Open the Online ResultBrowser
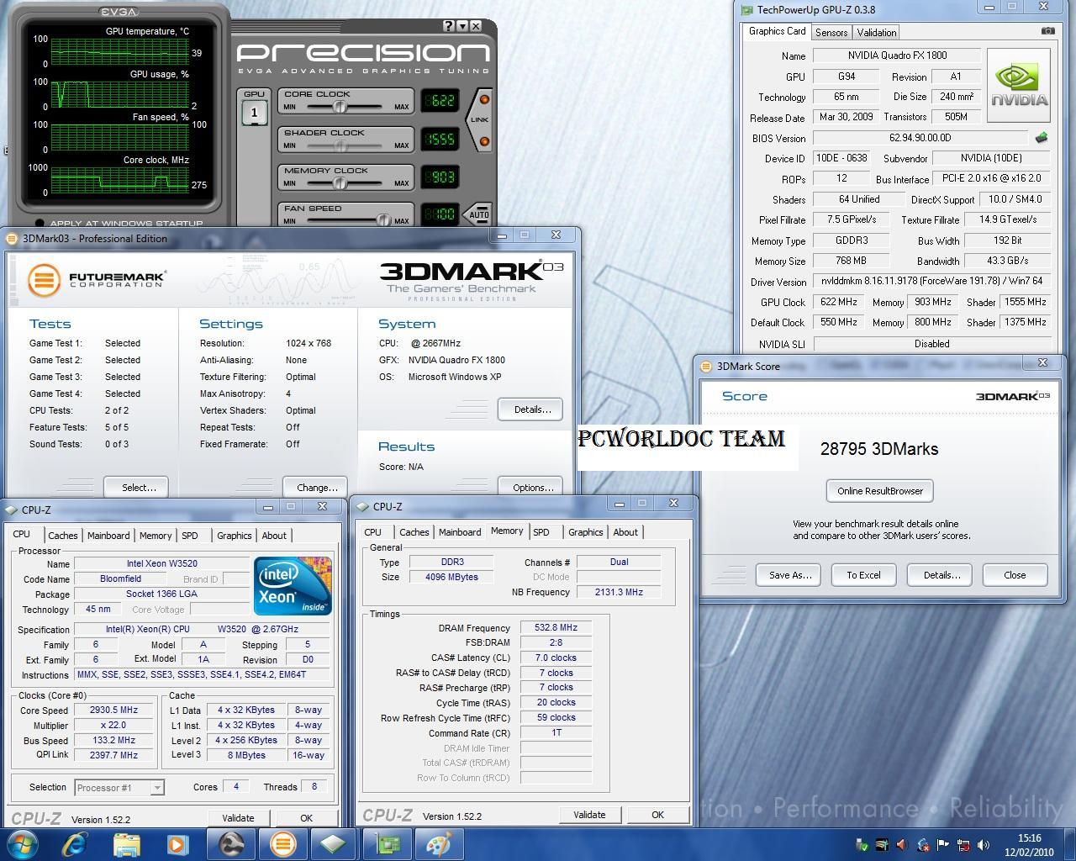Image resolution: width=1076 pixels, height=861 pixels. click(x=880, y=491)
